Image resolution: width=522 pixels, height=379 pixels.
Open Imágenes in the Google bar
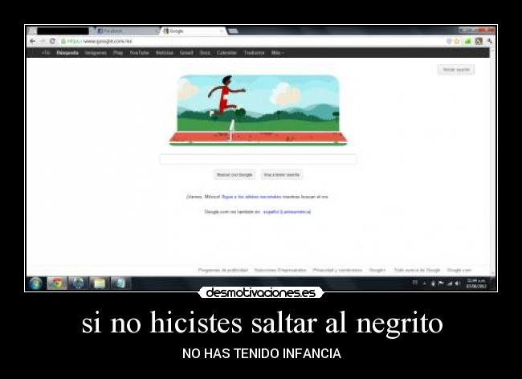[96, 53]
